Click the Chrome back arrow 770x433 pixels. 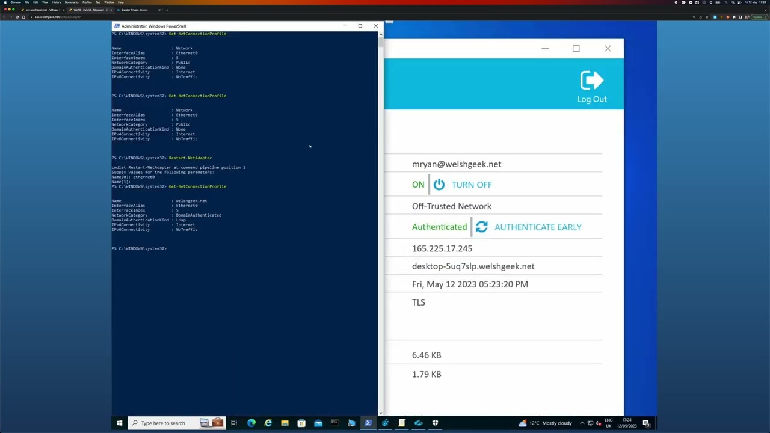[4, 17]
